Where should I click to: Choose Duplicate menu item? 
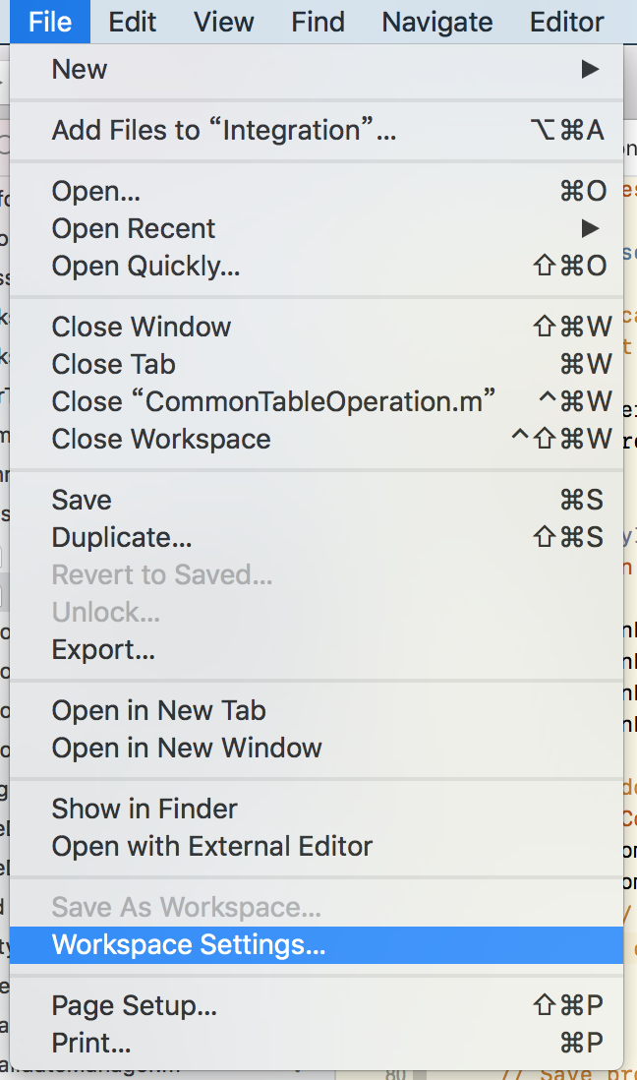click(x=122, y=538)
